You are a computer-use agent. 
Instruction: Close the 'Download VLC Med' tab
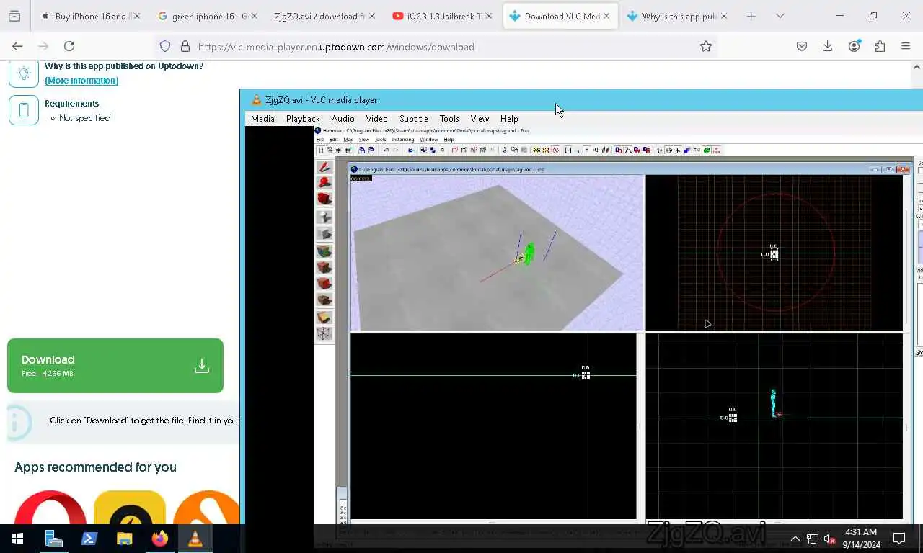(606, 16)
